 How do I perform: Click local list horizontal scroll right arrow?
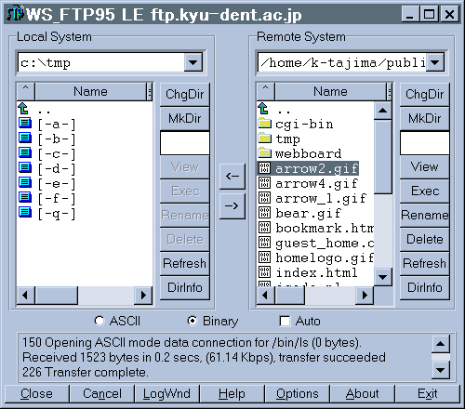click(143, 295)
